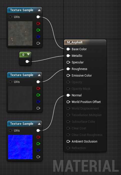Select the top Texture Sample node title
This screenshot has height=175, width=121.
(x=22, y=10)
